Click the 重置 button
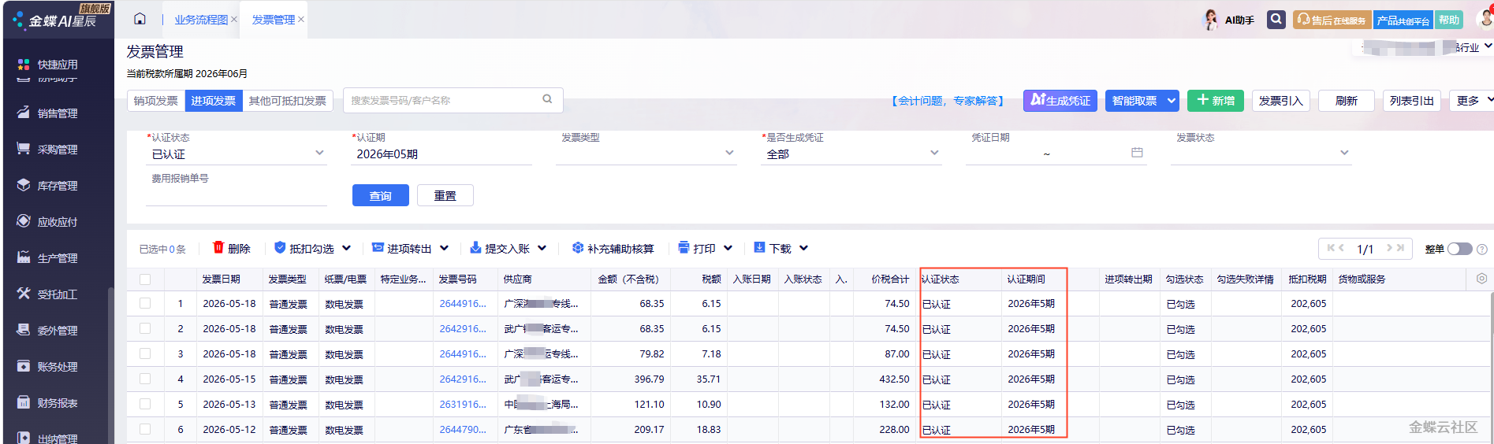This screenshot has height=444, width=1494. coord(445,195)
